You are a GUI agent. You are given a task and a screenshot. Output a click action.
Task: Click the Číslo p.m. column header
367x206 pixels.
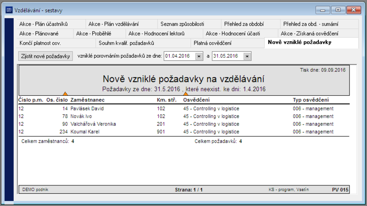tap(31, 100)
